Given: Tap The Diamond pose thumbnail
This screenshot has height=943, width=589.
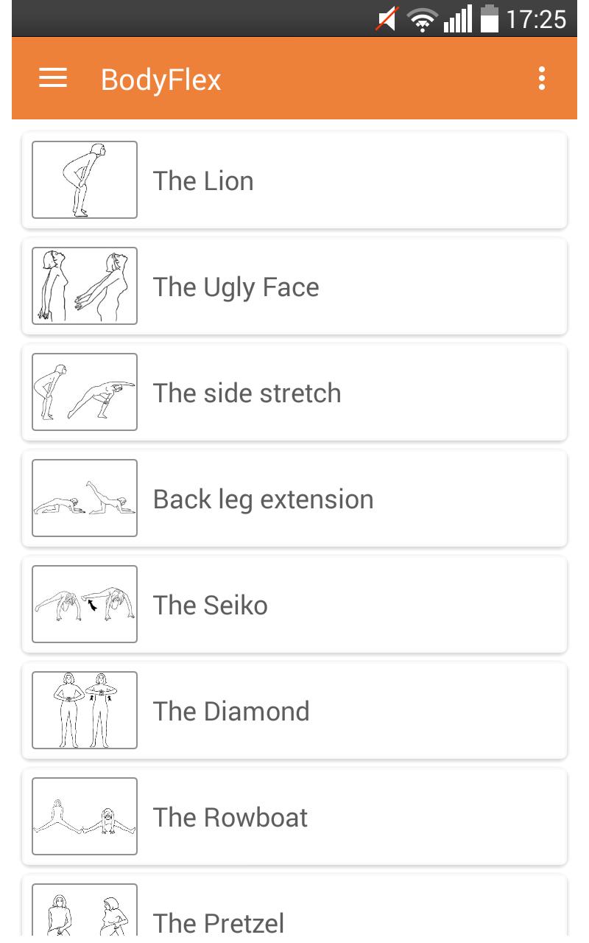Looking at the screenshot, I should pyautogui.click(x=85, y=710).
